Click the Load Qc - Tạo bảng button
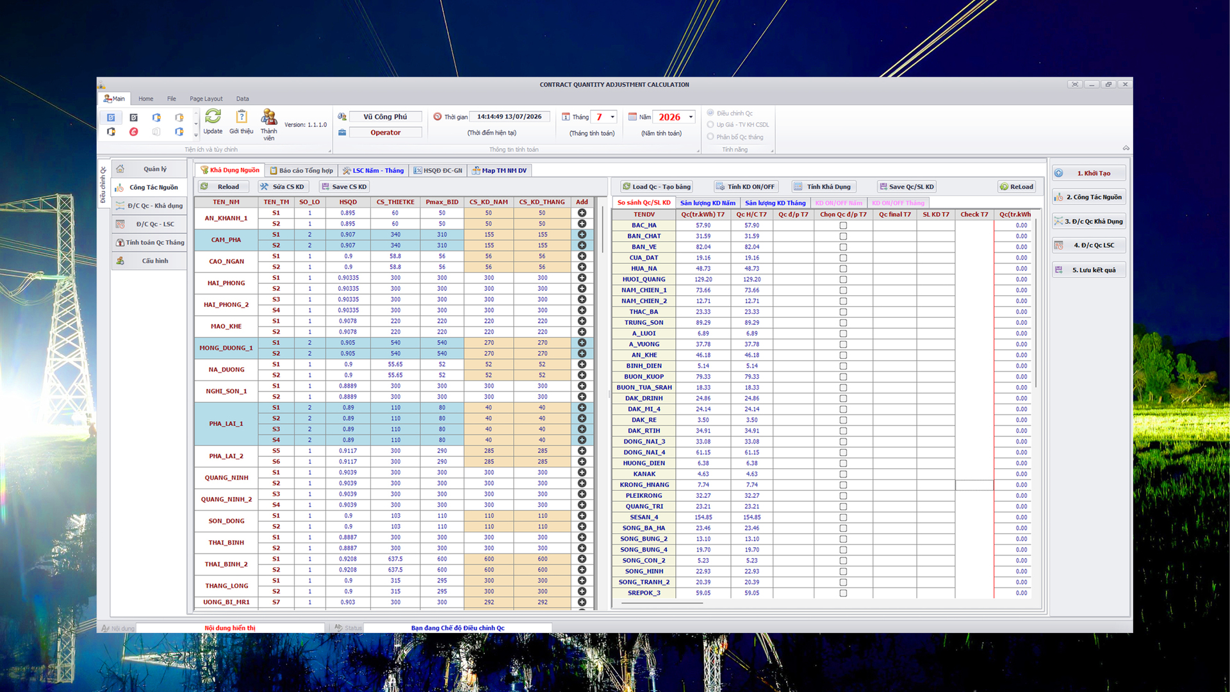The image size is (1230, 692). pos(657,186)
